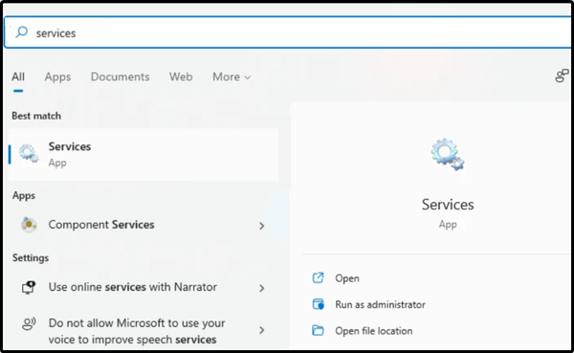Select Component Services app result
574x353 pixels.
(143, 225)
